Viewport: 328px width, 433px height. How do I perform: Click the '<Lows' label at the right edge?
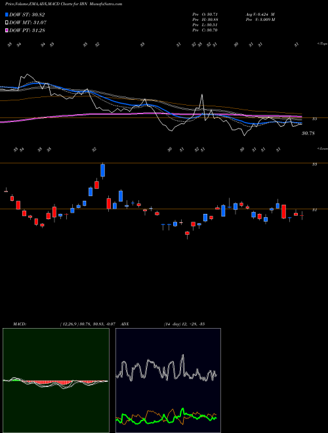pyautogui.click(x=322, y=149)
